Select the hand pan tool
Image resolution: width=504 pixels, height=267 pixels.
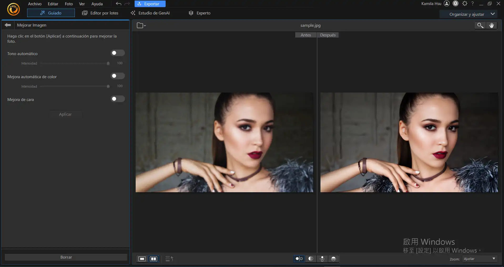pyautogui.click(x=491, y=25)
